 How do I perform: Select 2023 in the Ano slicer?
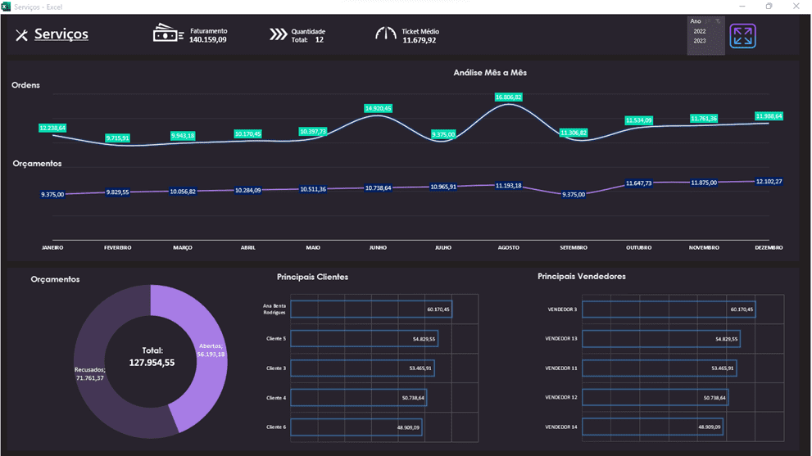[701, 41]
